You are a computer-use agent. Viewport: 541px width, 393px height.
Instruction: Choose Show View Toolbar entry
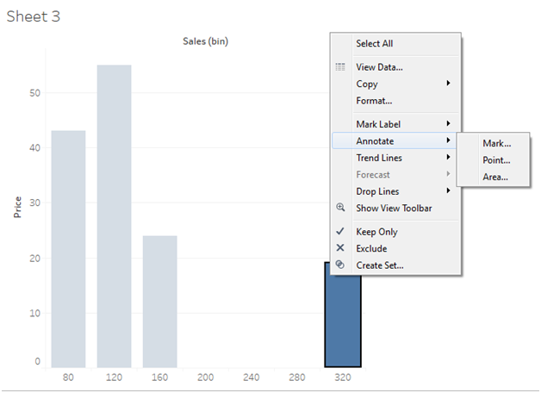point(395,208)
